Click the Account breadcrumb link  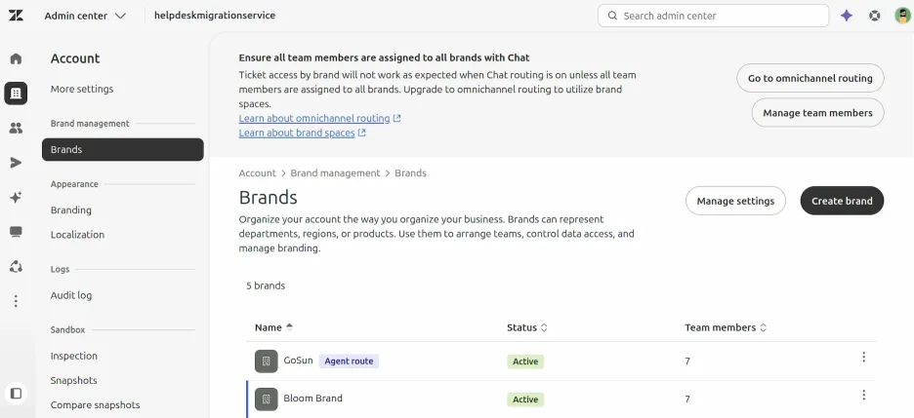click(257, 173)
